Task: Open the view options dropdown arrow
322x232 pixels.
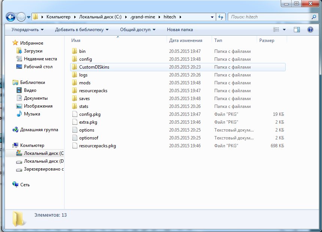Action: click(284, 30)
